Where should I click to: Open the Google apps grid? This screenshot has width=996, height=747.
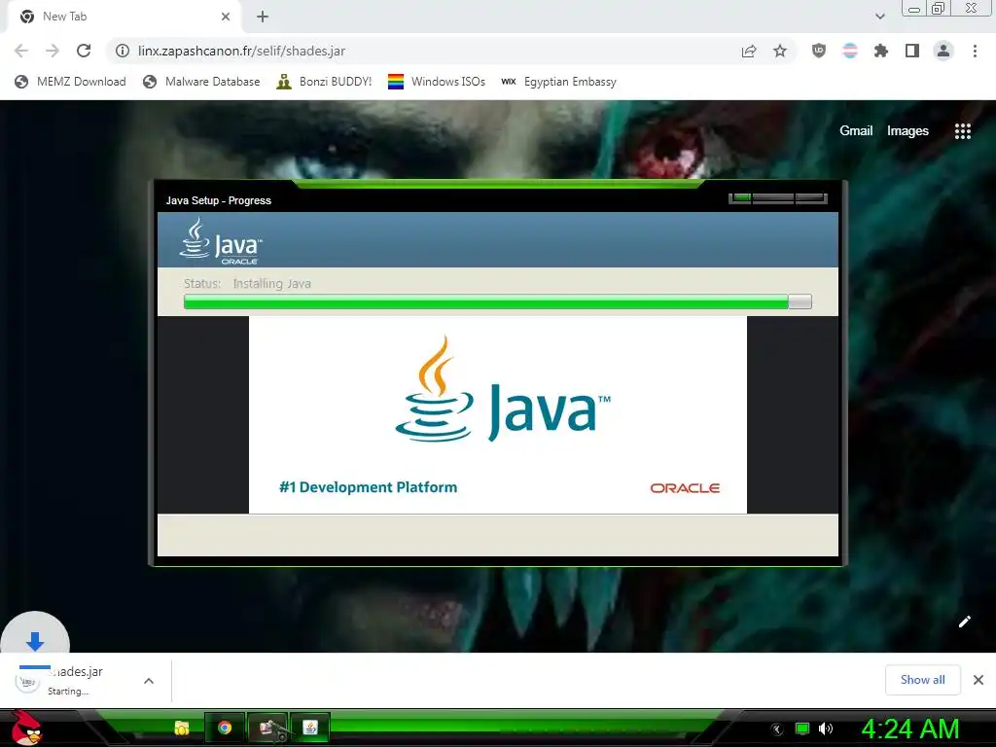[x=963, y=131]
